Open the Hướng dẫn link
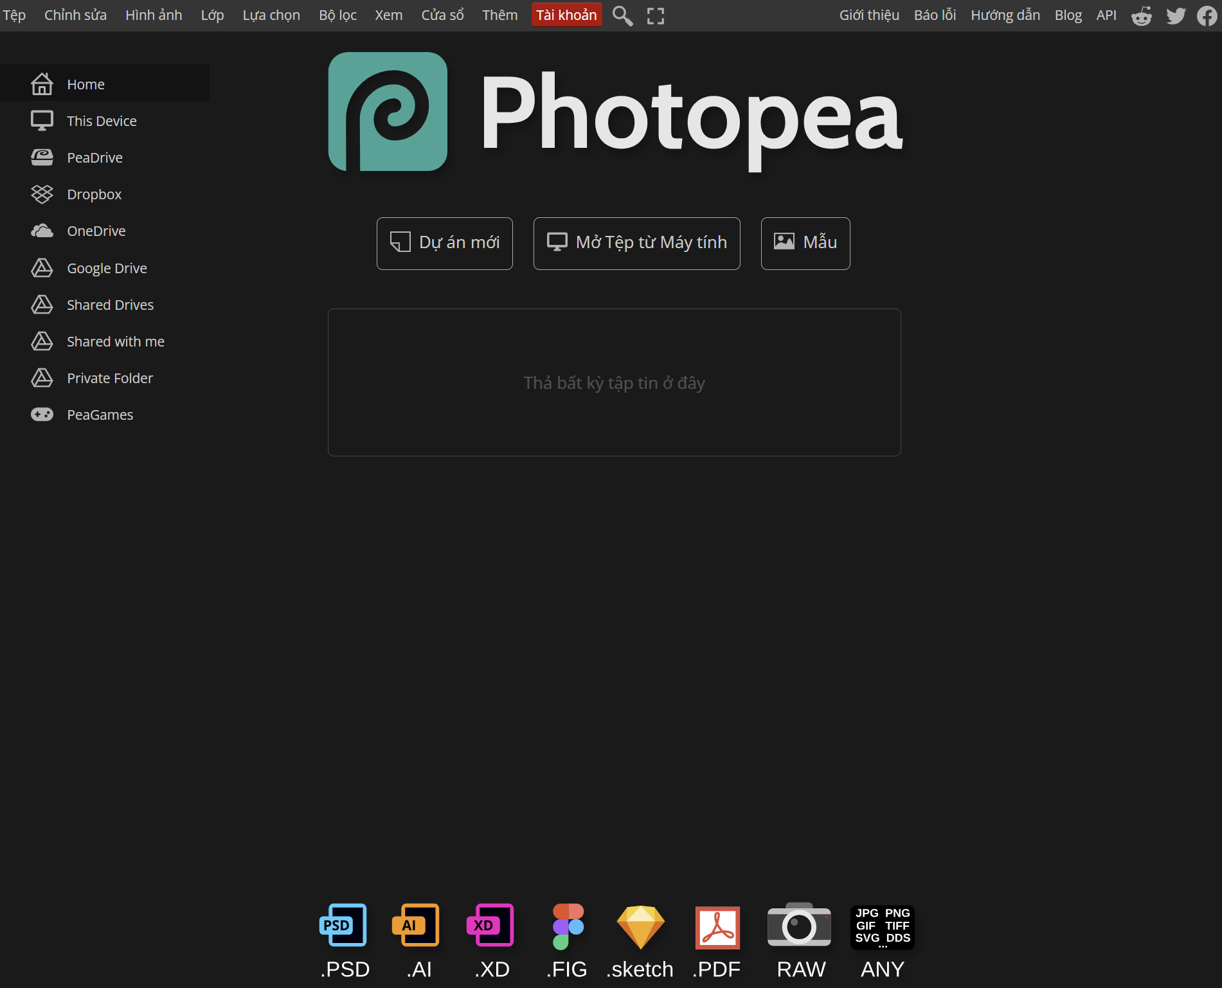 pyautogui.click(x=1005, y=15)
